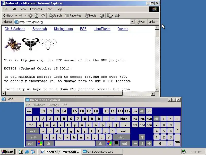Click the Print toolbar icon
206x155 pixels.
(117, 16)
